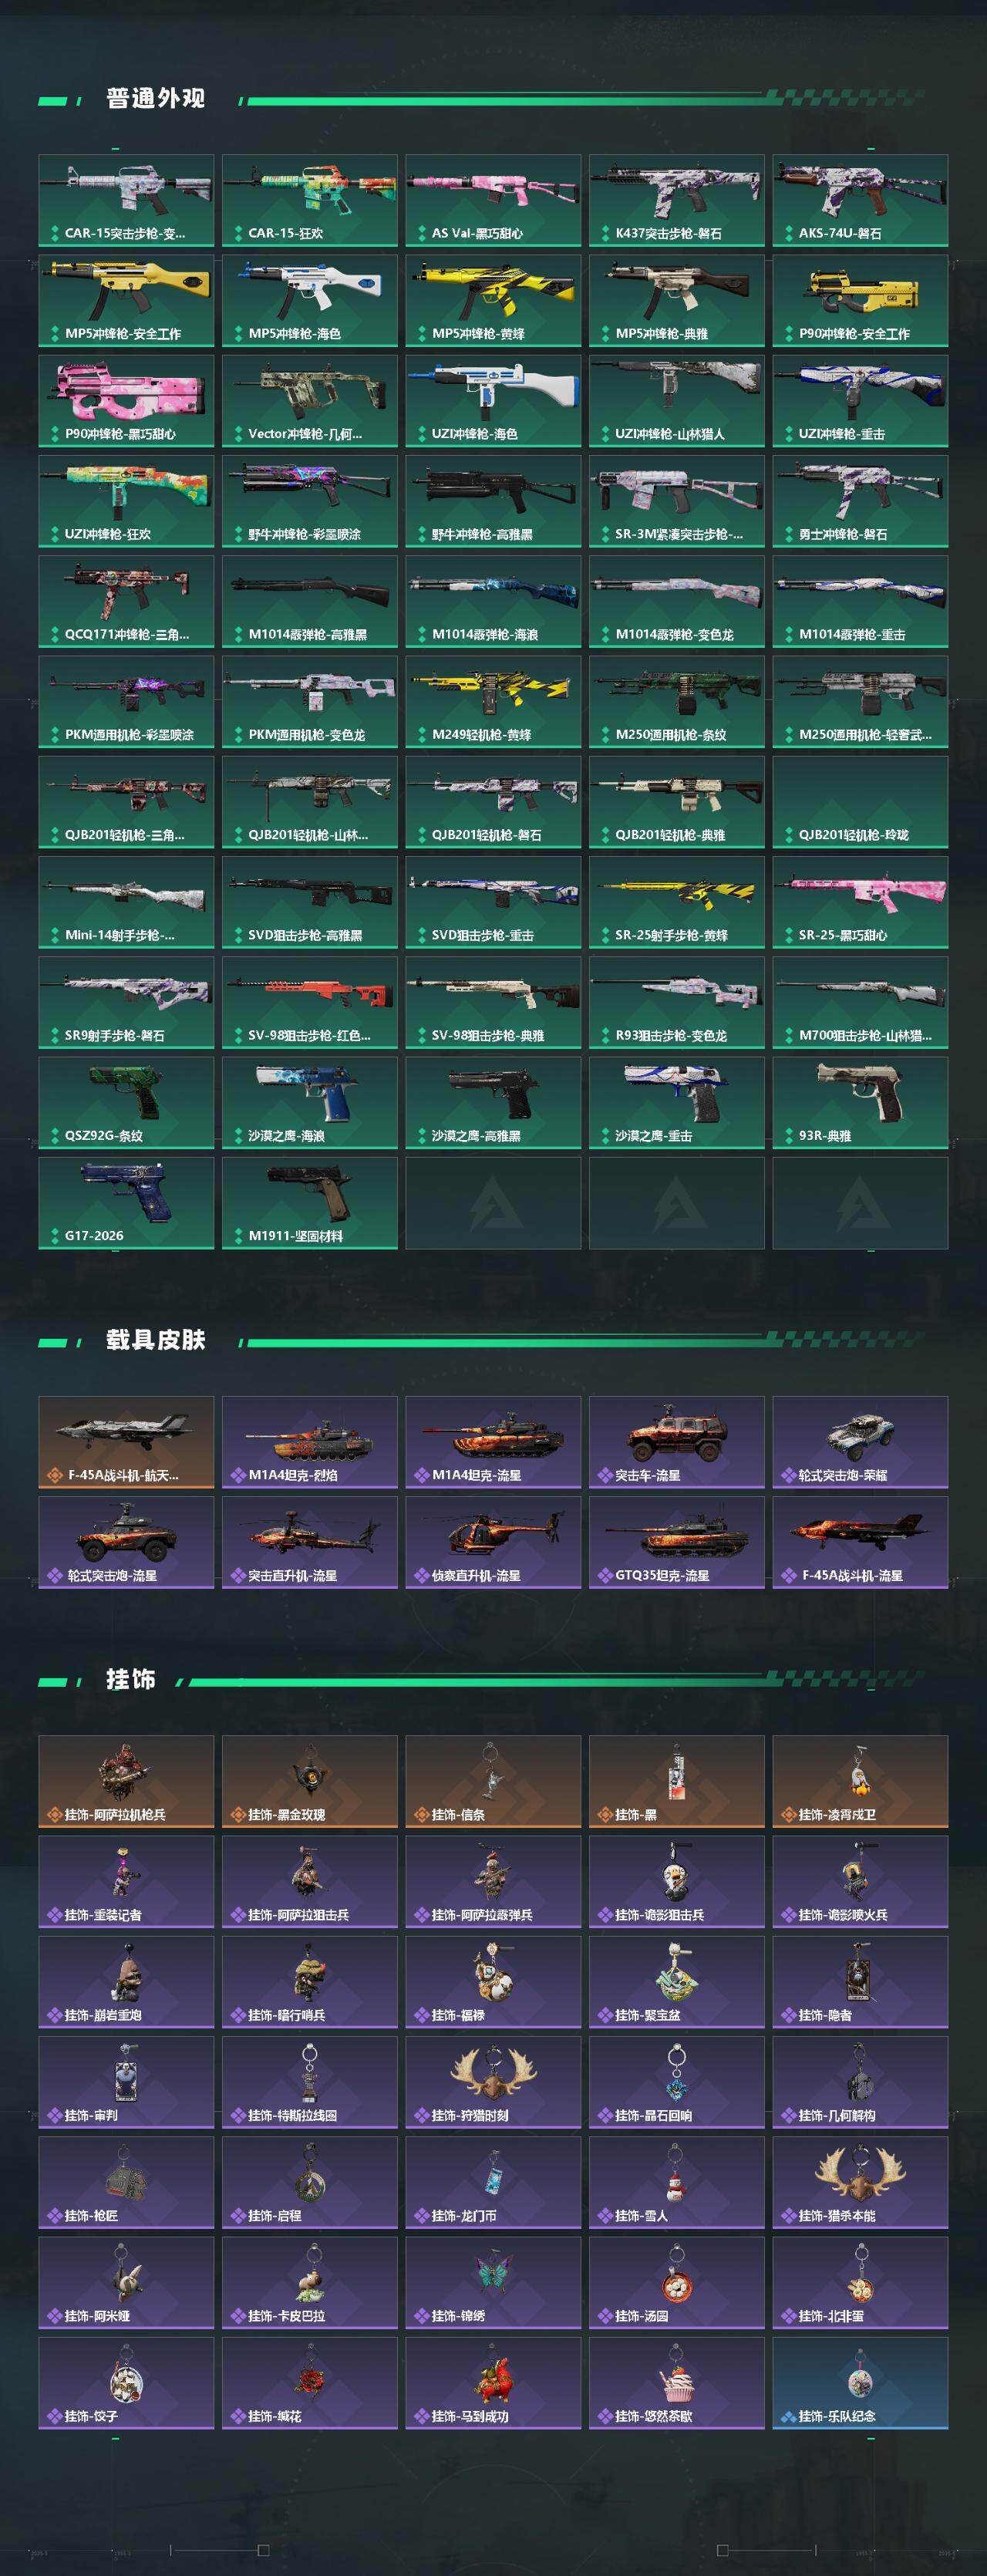Screen dimensions: 987x2576
Task: Open the empty QJB201 skin card
Action: (x=860, y=802)
